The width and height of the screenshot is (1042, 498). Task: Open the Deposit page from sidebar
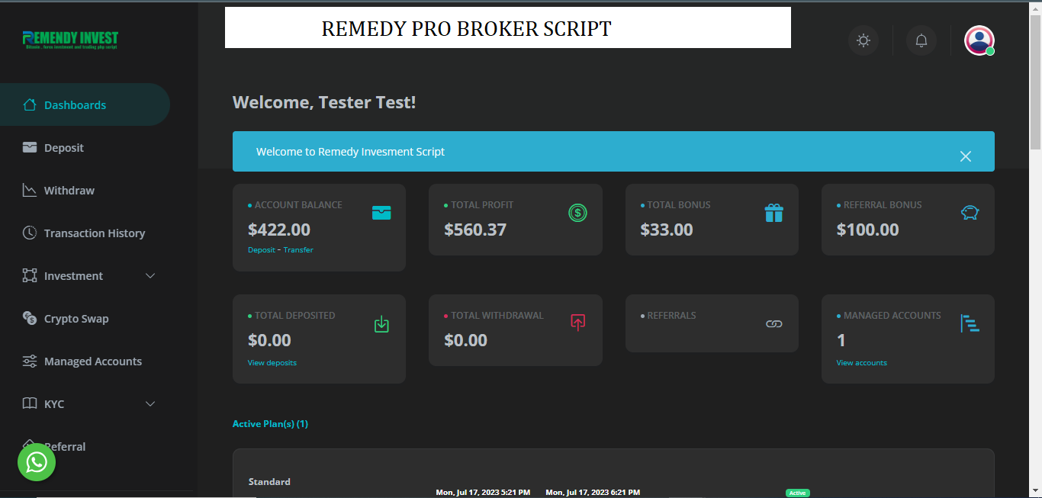[x=64, y=148]
